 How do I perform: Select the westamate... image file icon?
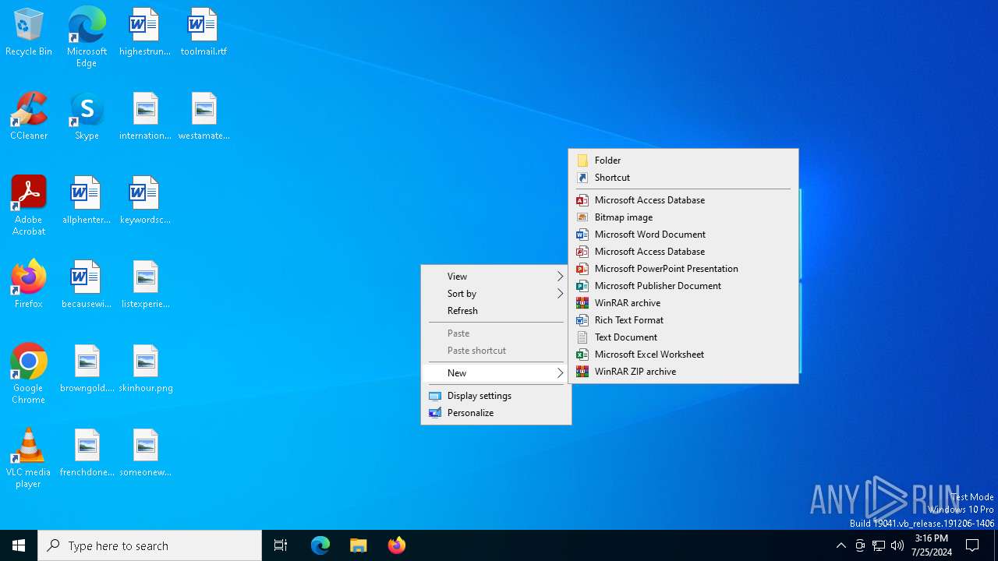(203, 117)
